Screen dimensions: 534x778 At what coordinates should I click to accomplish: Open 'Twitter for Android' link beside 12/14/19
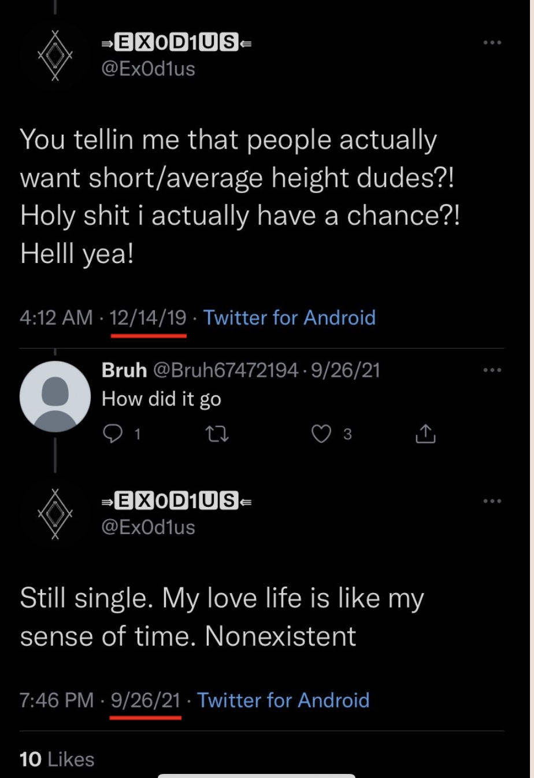[x=289, y=317]
